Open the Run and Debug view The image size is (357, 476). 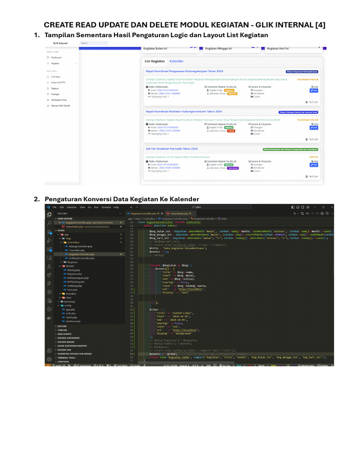click(49, 241)
